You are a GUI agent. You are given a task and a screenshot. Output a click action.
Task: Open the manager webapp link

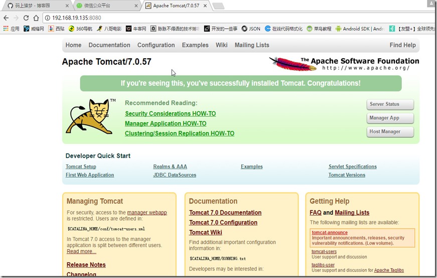[x=147, y=212]
